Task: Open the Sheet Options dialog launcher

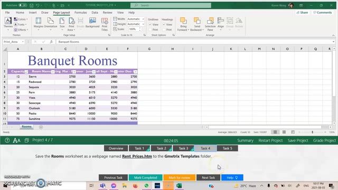Action: (x=174, y=35)
